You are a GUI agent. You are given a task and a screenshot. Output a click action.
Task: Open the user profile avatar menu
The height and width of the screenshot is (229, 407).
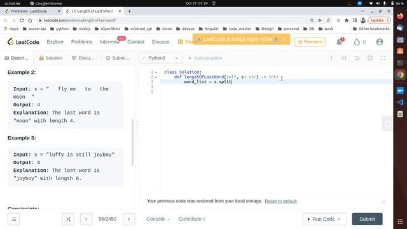point(380,42)
